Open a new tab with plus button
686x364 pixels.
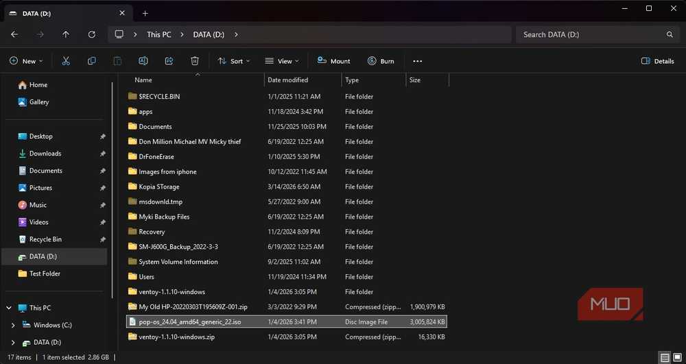click(x=145, y=14)
